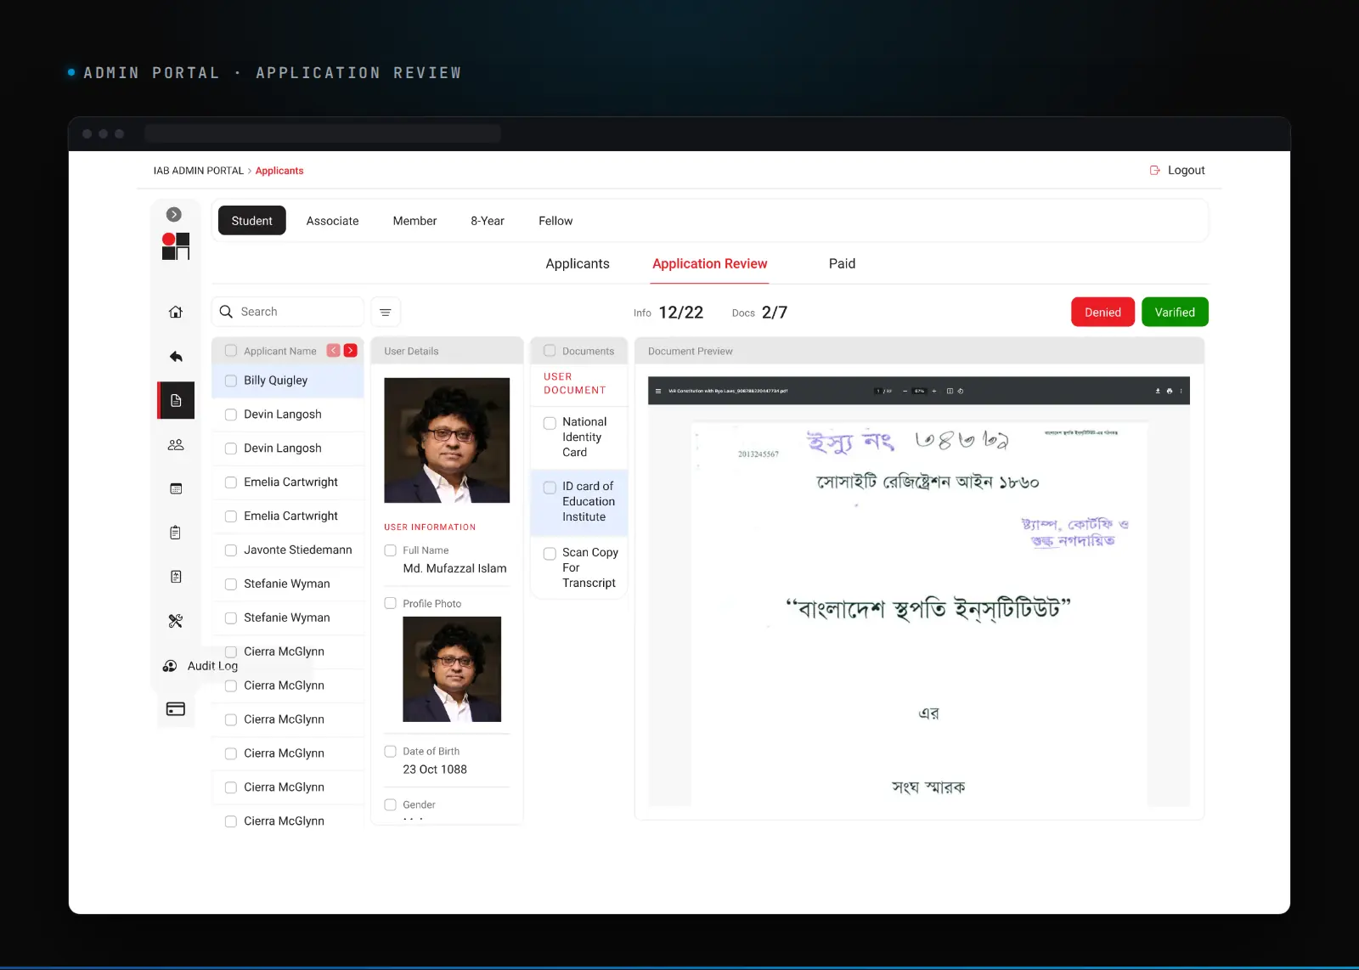This screenshot has width=1359, height=970.
Task: Switch to the Fellow tab
Action: 555,221
